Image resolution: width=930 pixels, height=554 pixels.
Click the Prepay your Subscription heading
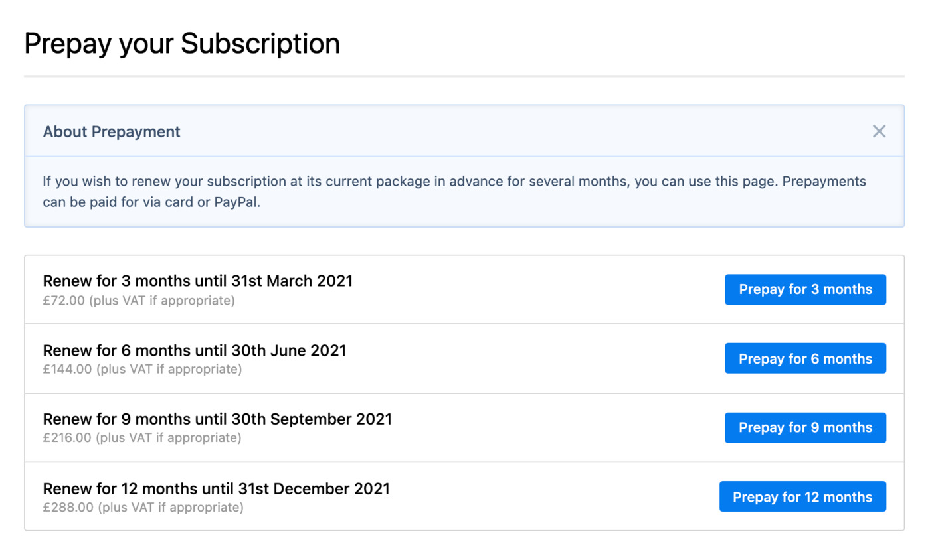182,43
